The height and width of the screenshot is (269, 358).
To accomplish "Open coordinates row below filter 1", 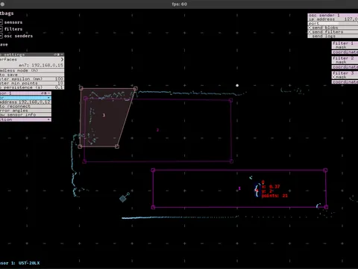I will 345,52.
